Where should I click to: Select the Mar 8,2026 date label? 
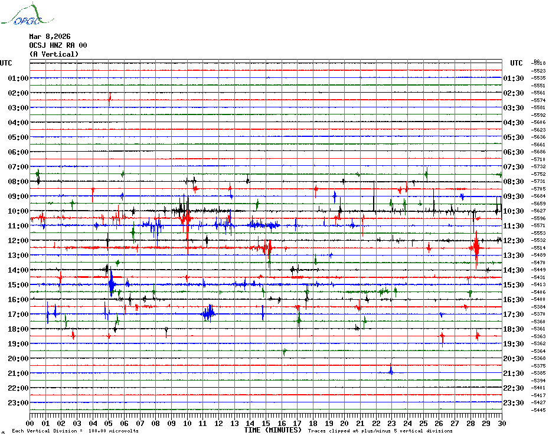(x=50, y=37)
